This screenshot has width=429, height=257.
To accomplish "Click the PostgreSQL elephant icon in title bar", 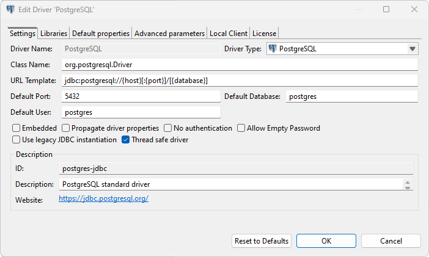I will click(x=10, y=10).
